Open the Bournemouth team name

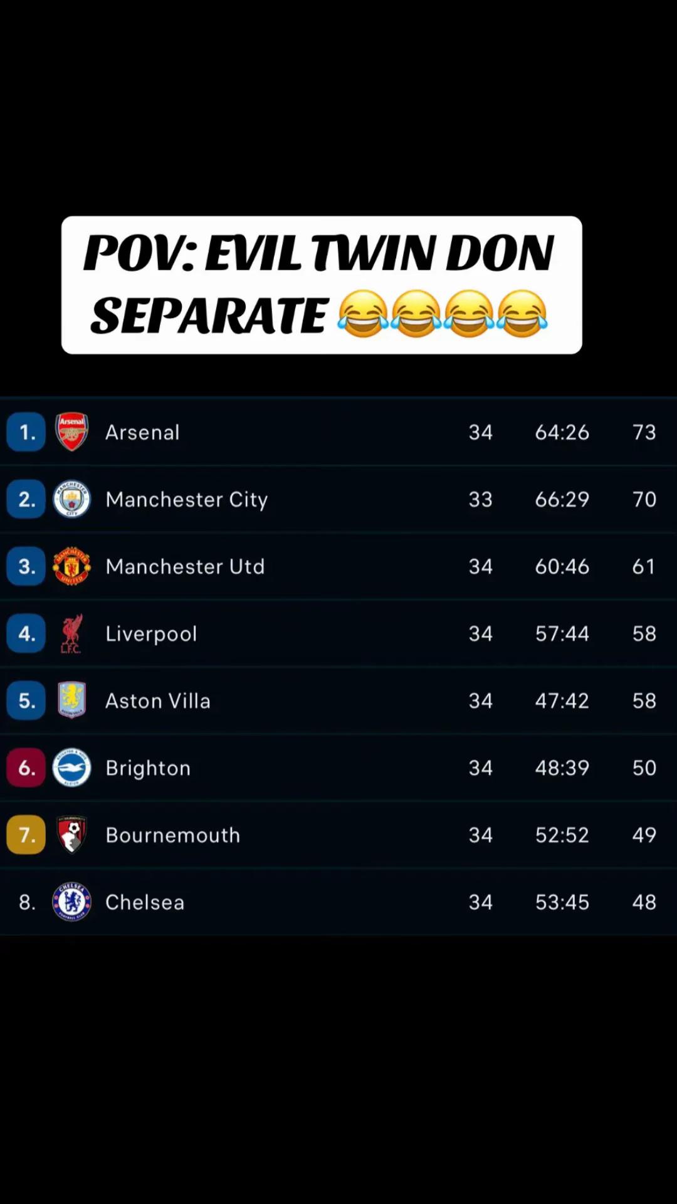pyautogui.click(x=173, y=835)
